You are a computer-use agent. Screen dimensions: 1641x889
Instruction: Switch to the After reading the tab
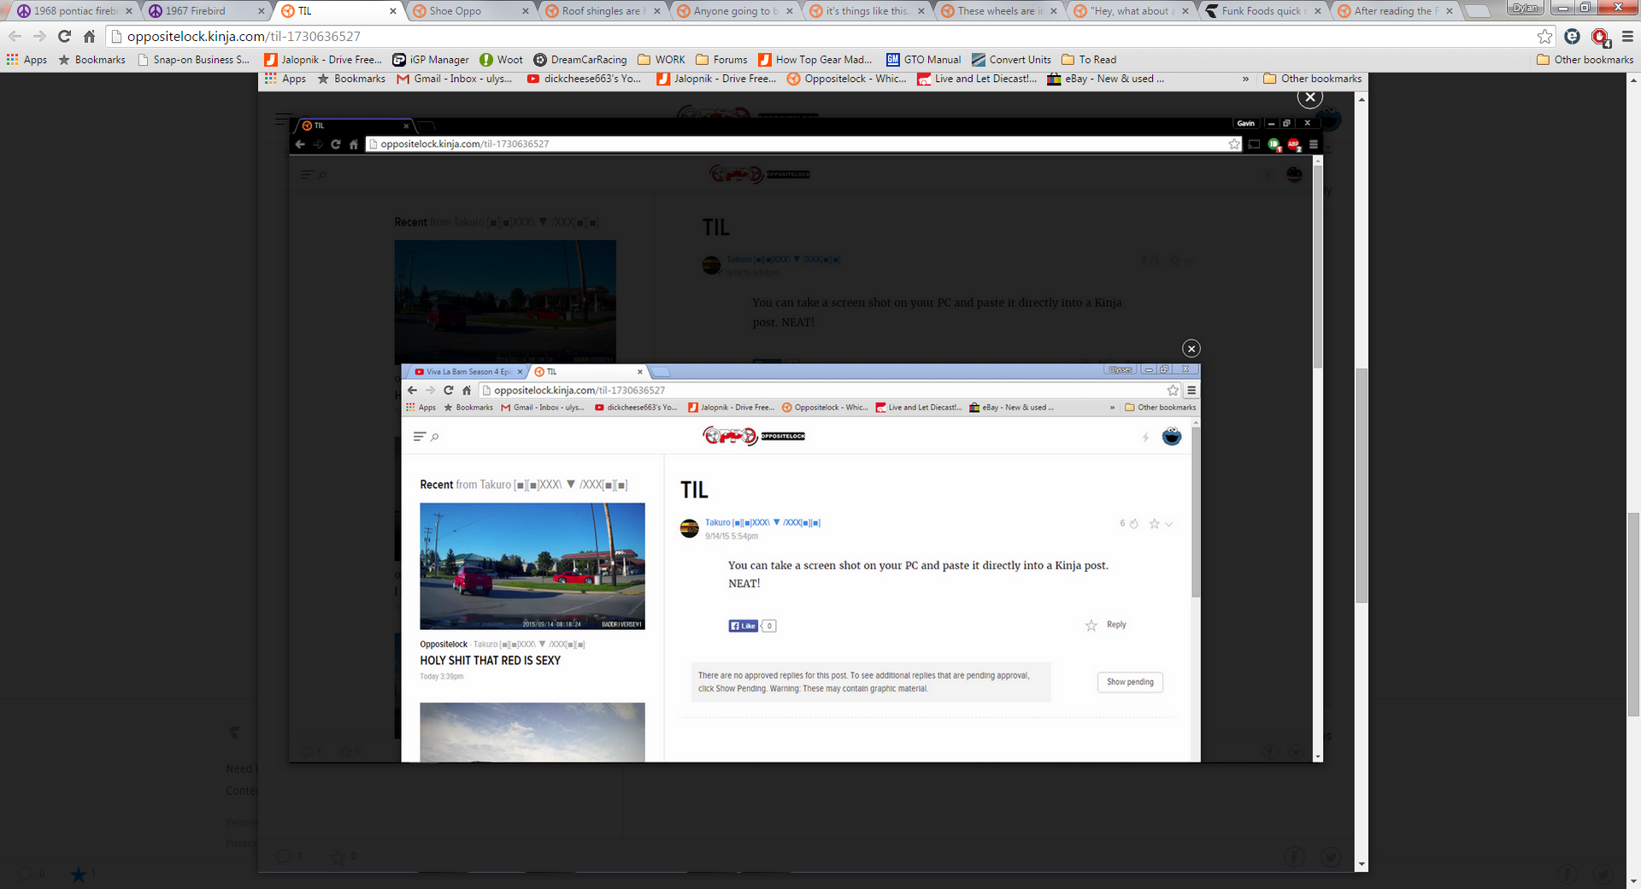(1394, 11)
